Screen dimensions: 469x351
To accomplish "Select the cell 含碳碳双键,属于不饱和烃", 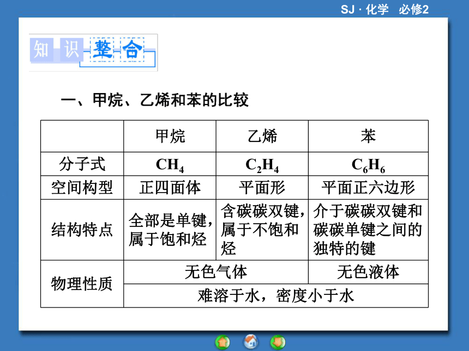I will pos(262,230).
